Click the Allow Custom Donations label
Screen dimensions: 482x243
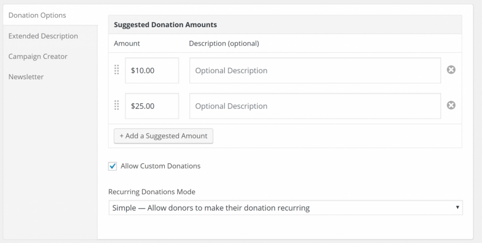point(161,166)
